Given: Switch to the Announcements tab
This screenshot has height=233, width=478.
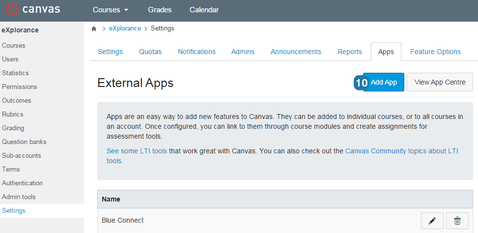Looking at the screenshot, I should click(296, 52).
